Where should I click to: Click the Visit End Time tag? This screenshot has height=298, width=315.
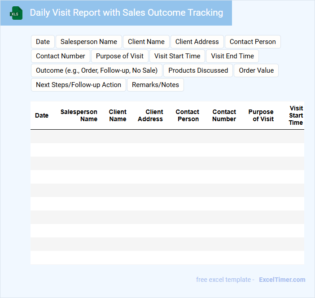coord(232,56)
